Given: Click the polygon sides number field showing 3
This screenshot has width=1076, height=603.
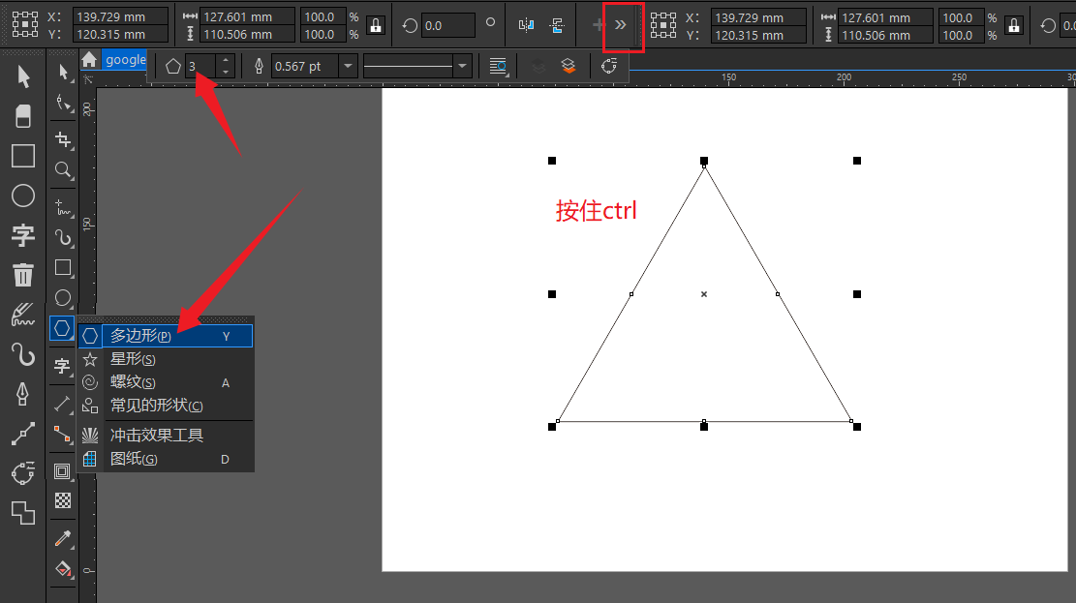Looking at the screenshot, I should (202, 66).
